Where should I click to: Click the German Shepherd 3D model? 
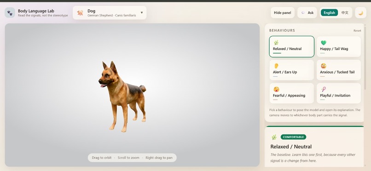tap(122, 97)
